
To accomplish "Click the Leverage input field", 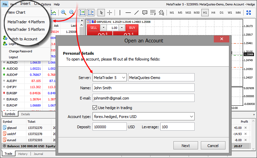I will tap(178, 127).
